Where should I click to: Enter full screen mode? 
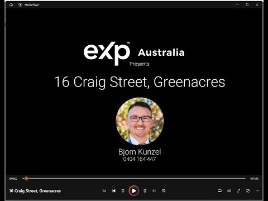tap(238, 191)
